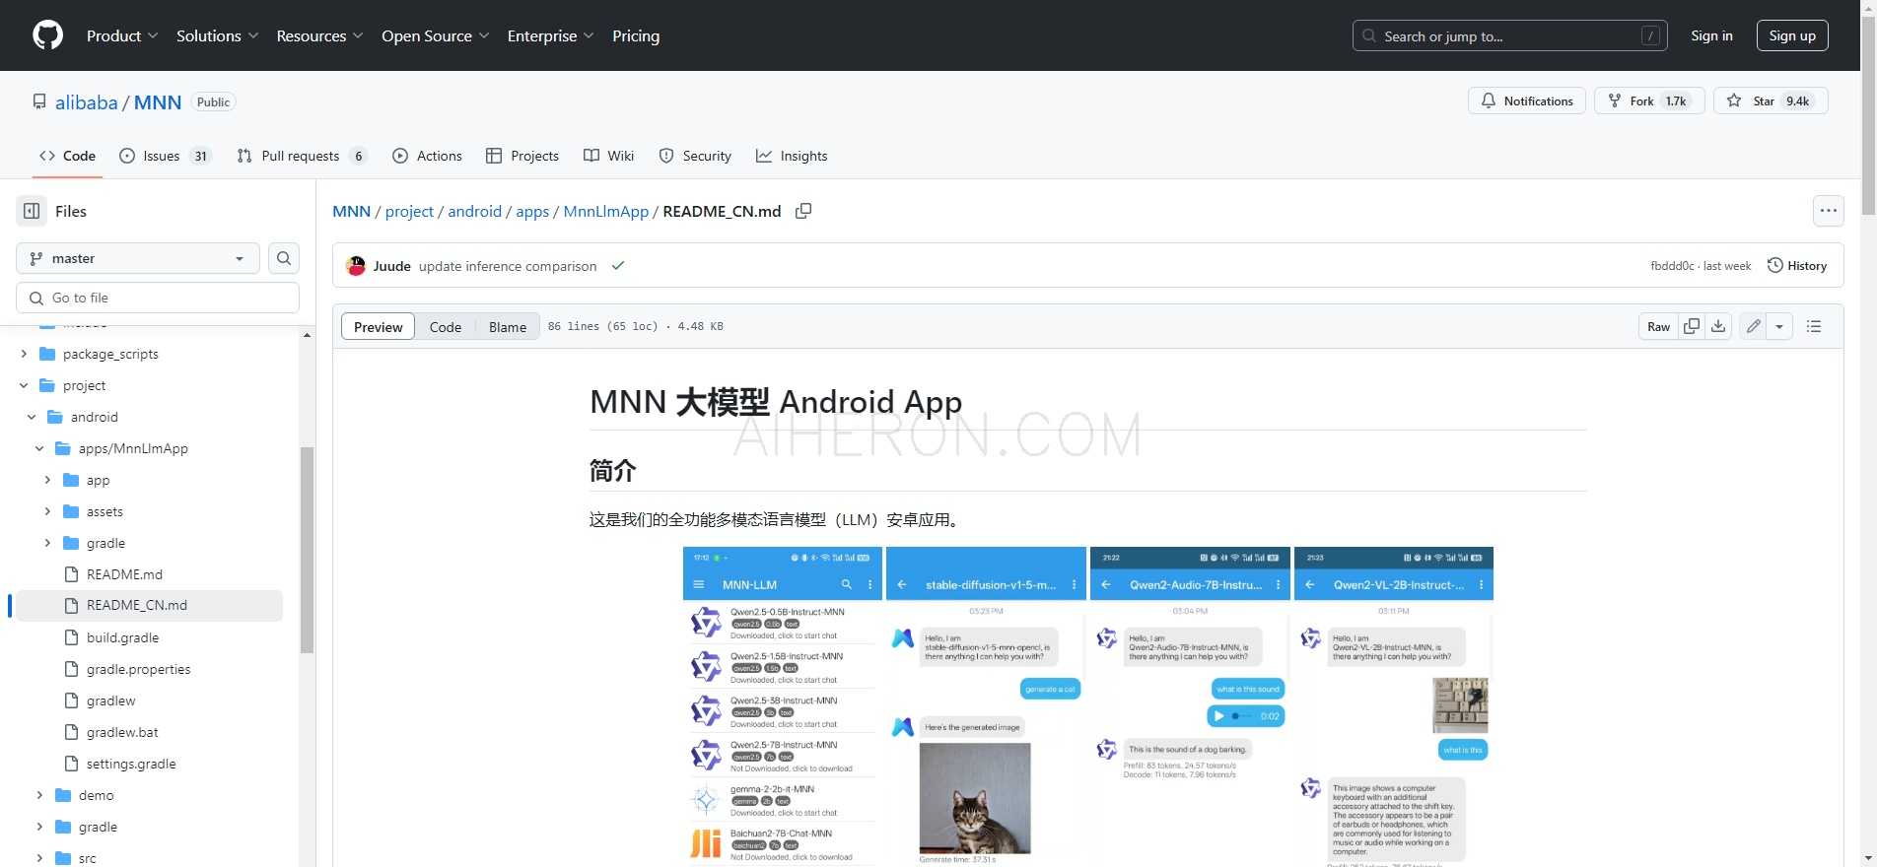The height and width of the screenshot is (867, 1877).
Task: Expand the package_scripts folder chevron
Action: (x=24, y=354)
